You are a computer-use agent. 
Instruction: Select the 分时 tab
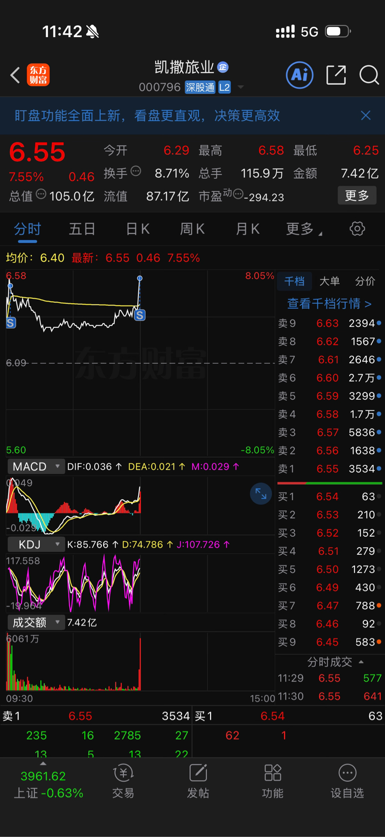click(x=28, y=229)
